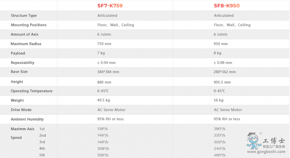Click the Base Size 384*384 mm value
Viewport: 290px width, 158px height.
click(108, 72)
